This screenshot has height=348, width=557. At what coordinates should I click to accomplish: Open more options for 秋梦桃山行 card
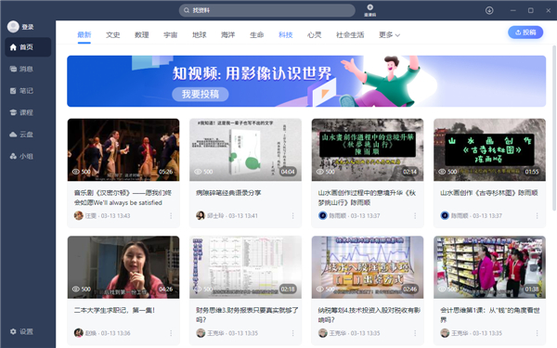click(415, 215)
